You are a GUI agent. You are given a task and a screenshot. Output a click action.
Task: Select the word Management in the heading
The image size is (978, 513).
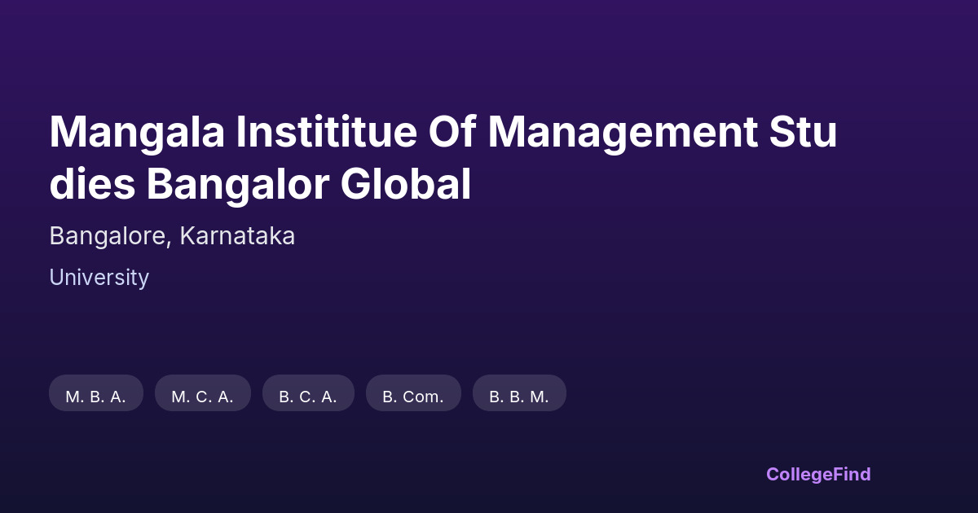[x=623, y=132]
